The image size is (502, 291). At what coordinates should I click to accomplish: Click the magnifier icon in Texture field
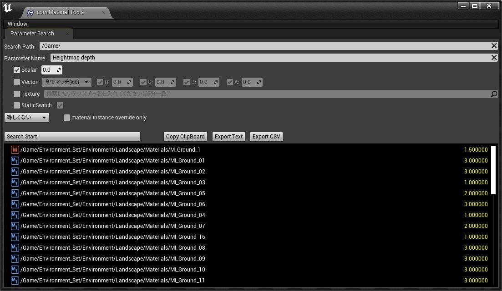point(494,94)
